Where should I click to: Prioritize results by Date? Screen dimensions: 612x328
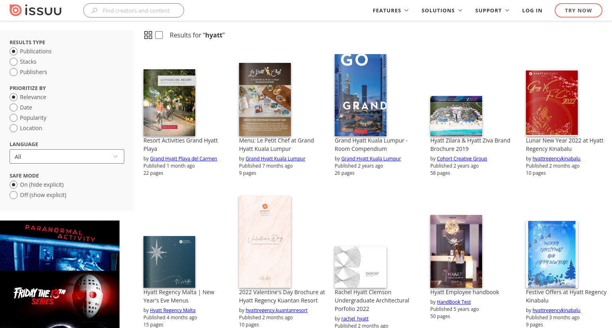[x=14, y=107]
